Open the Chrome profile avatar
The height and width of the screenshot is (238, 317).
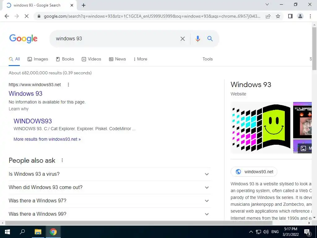coord(300,16)
